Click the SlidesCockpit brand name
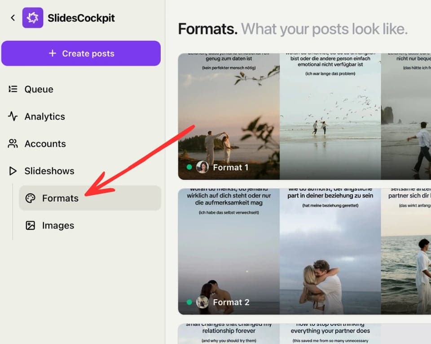The height and width of the screenshot is (344, 431). click(81, 18)
